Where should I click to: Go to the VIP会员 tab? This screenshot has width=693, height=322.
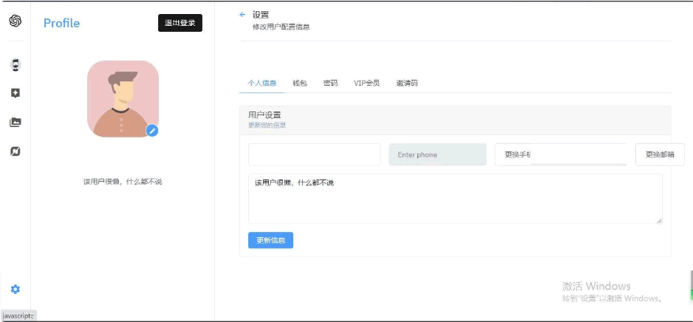366,83
